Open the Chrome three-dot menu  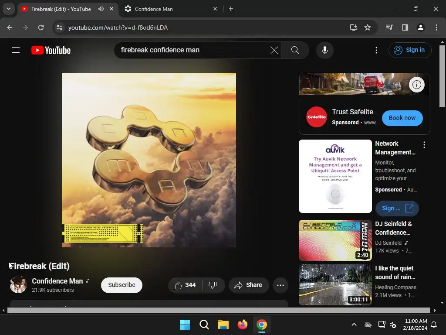436,27
